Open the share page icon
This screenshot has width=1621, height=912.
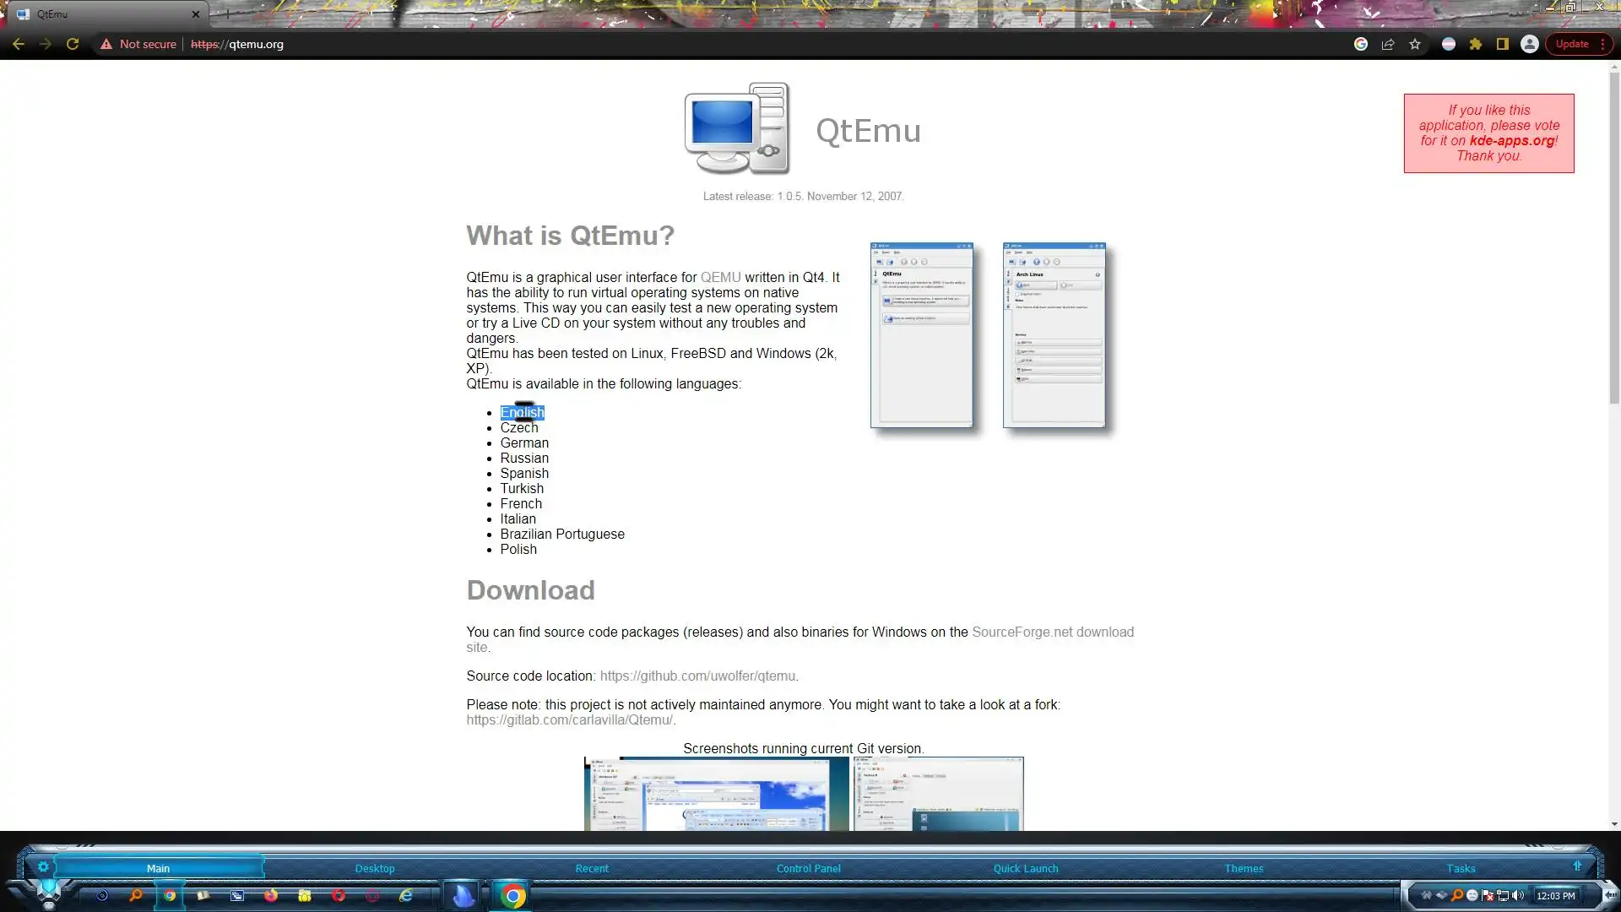pos(1388,44)
